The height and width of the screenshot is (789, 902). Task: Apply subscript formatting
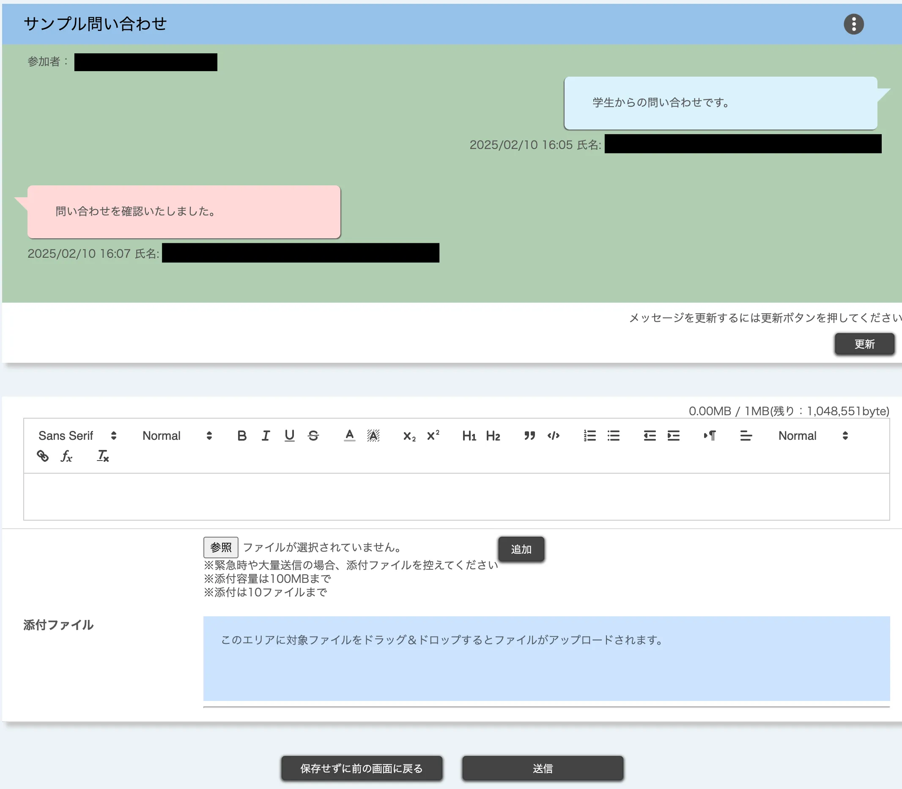[x=409, y=436]
